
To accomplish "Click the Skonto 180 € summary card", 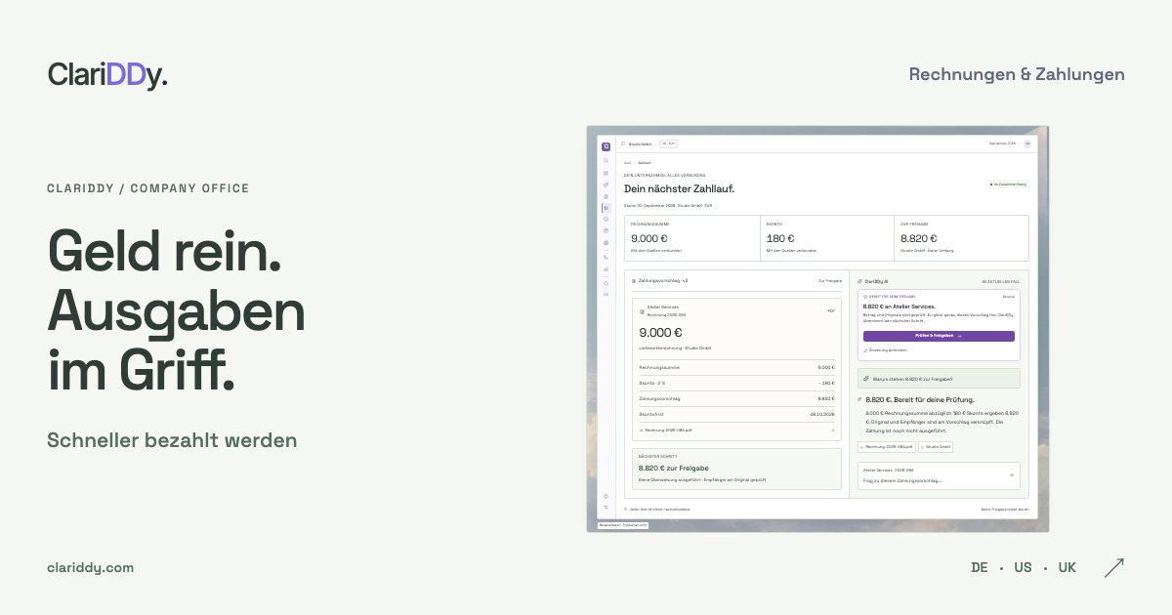I will (826, 237).
